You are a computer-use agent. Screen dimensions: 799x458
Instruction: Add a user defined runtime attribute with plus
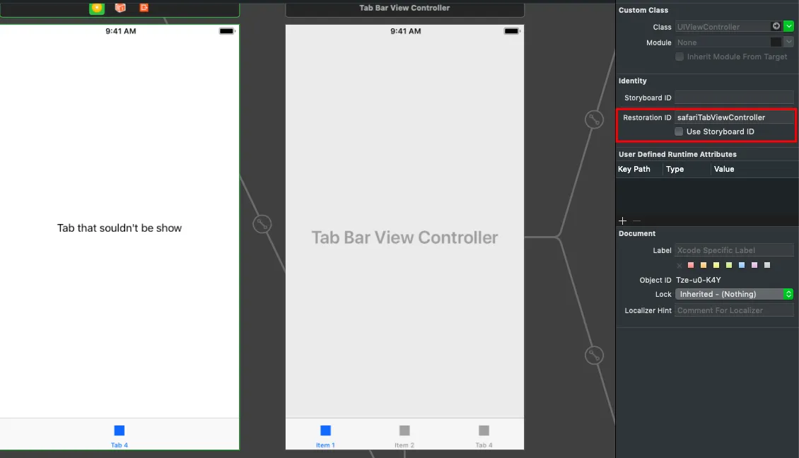pos(622,221)
